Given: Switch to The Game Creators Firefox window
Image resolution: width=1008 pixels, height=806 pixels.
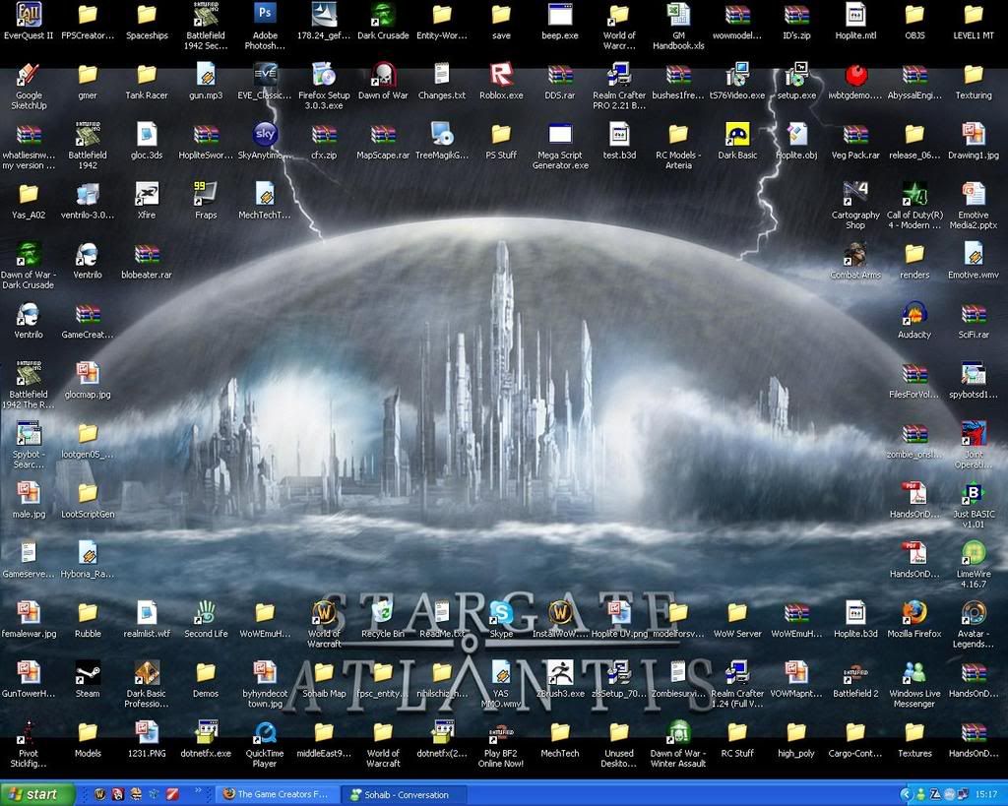Looking at the screenshot, I should [277, 794].
